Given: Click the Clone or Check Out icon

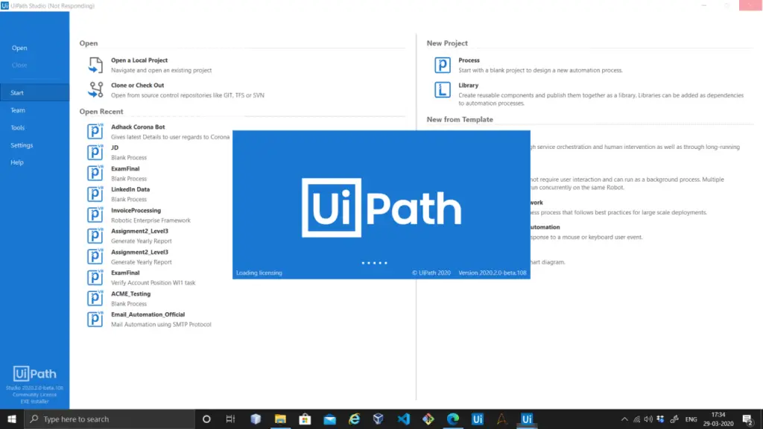Looking at the screenshot, I should pos(95,89).
